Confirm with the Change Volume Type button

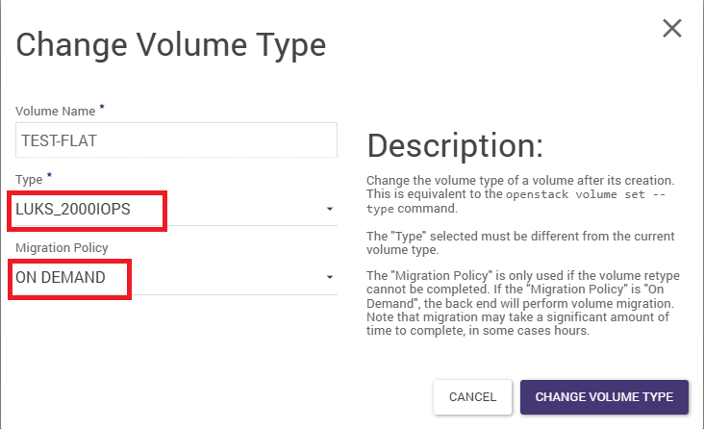[604, 396]
